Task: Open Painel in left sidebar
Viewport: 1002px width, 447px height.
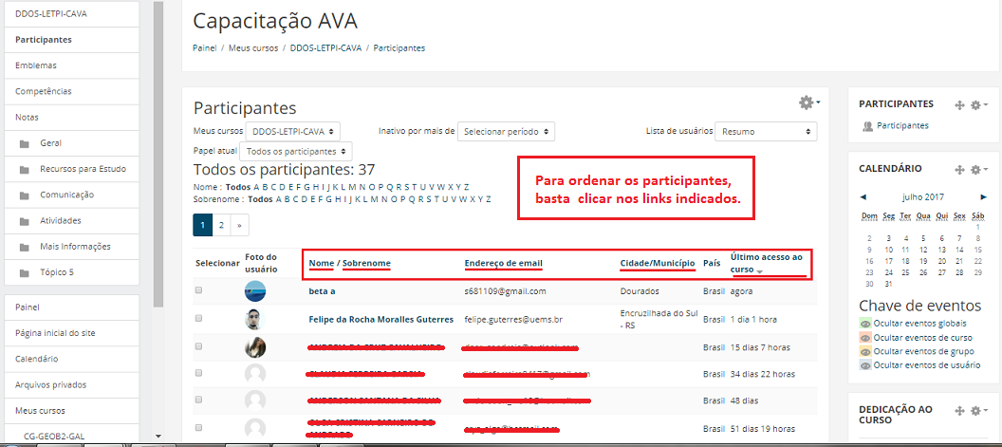Action: point(71,307)
